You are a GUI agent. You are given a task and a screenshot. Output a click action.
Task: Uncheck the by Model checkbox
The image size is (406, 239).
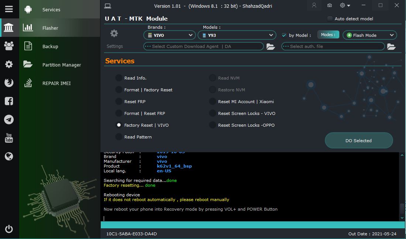[x=284, y=35]
